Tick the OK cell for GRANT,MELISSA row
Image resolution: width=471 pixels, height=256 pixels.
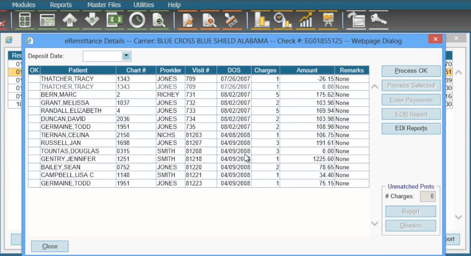[x=34, y=103]
